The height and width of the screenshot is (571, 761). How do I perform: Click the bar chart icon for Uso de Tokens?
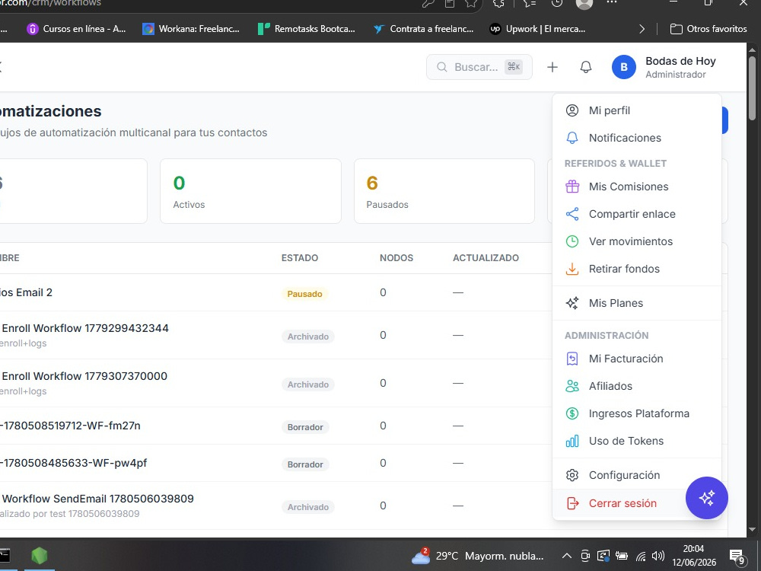pos(572,441)
